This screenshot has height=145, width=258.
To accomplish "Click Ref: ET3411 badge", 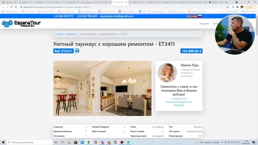I will pos(63,51).
